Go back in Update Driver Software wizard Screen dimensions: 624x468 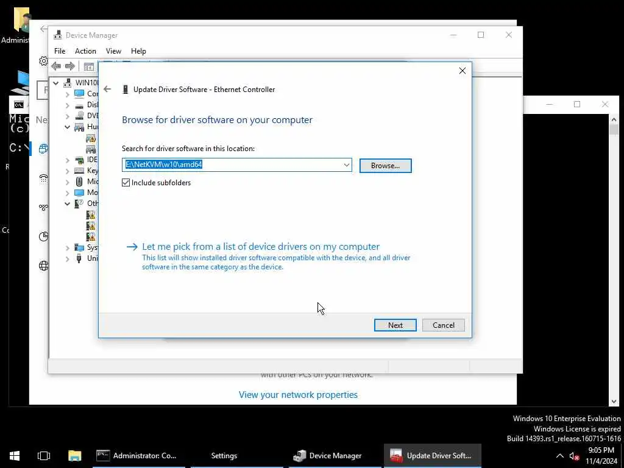[x=107, y=89]
